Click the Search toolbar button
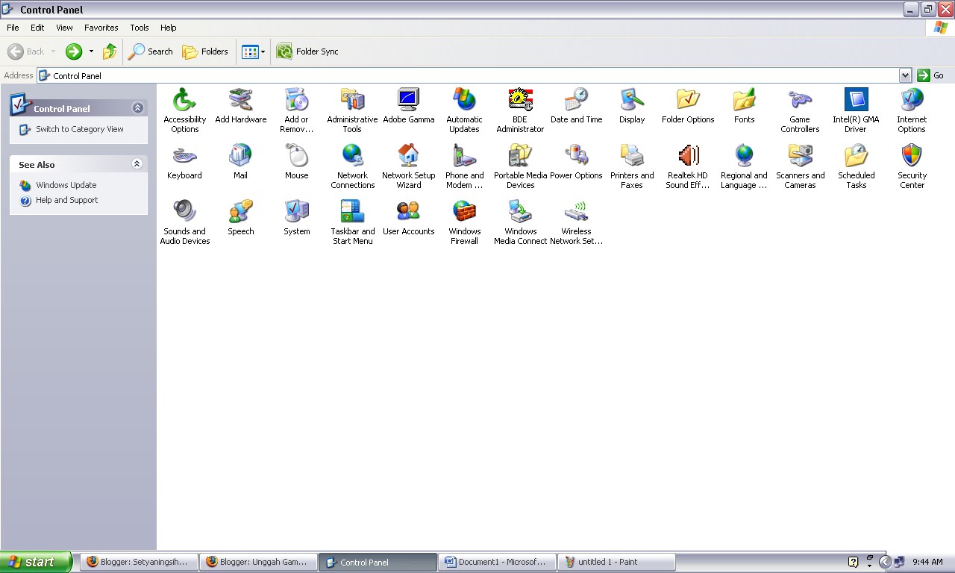 tap(151, 51)
